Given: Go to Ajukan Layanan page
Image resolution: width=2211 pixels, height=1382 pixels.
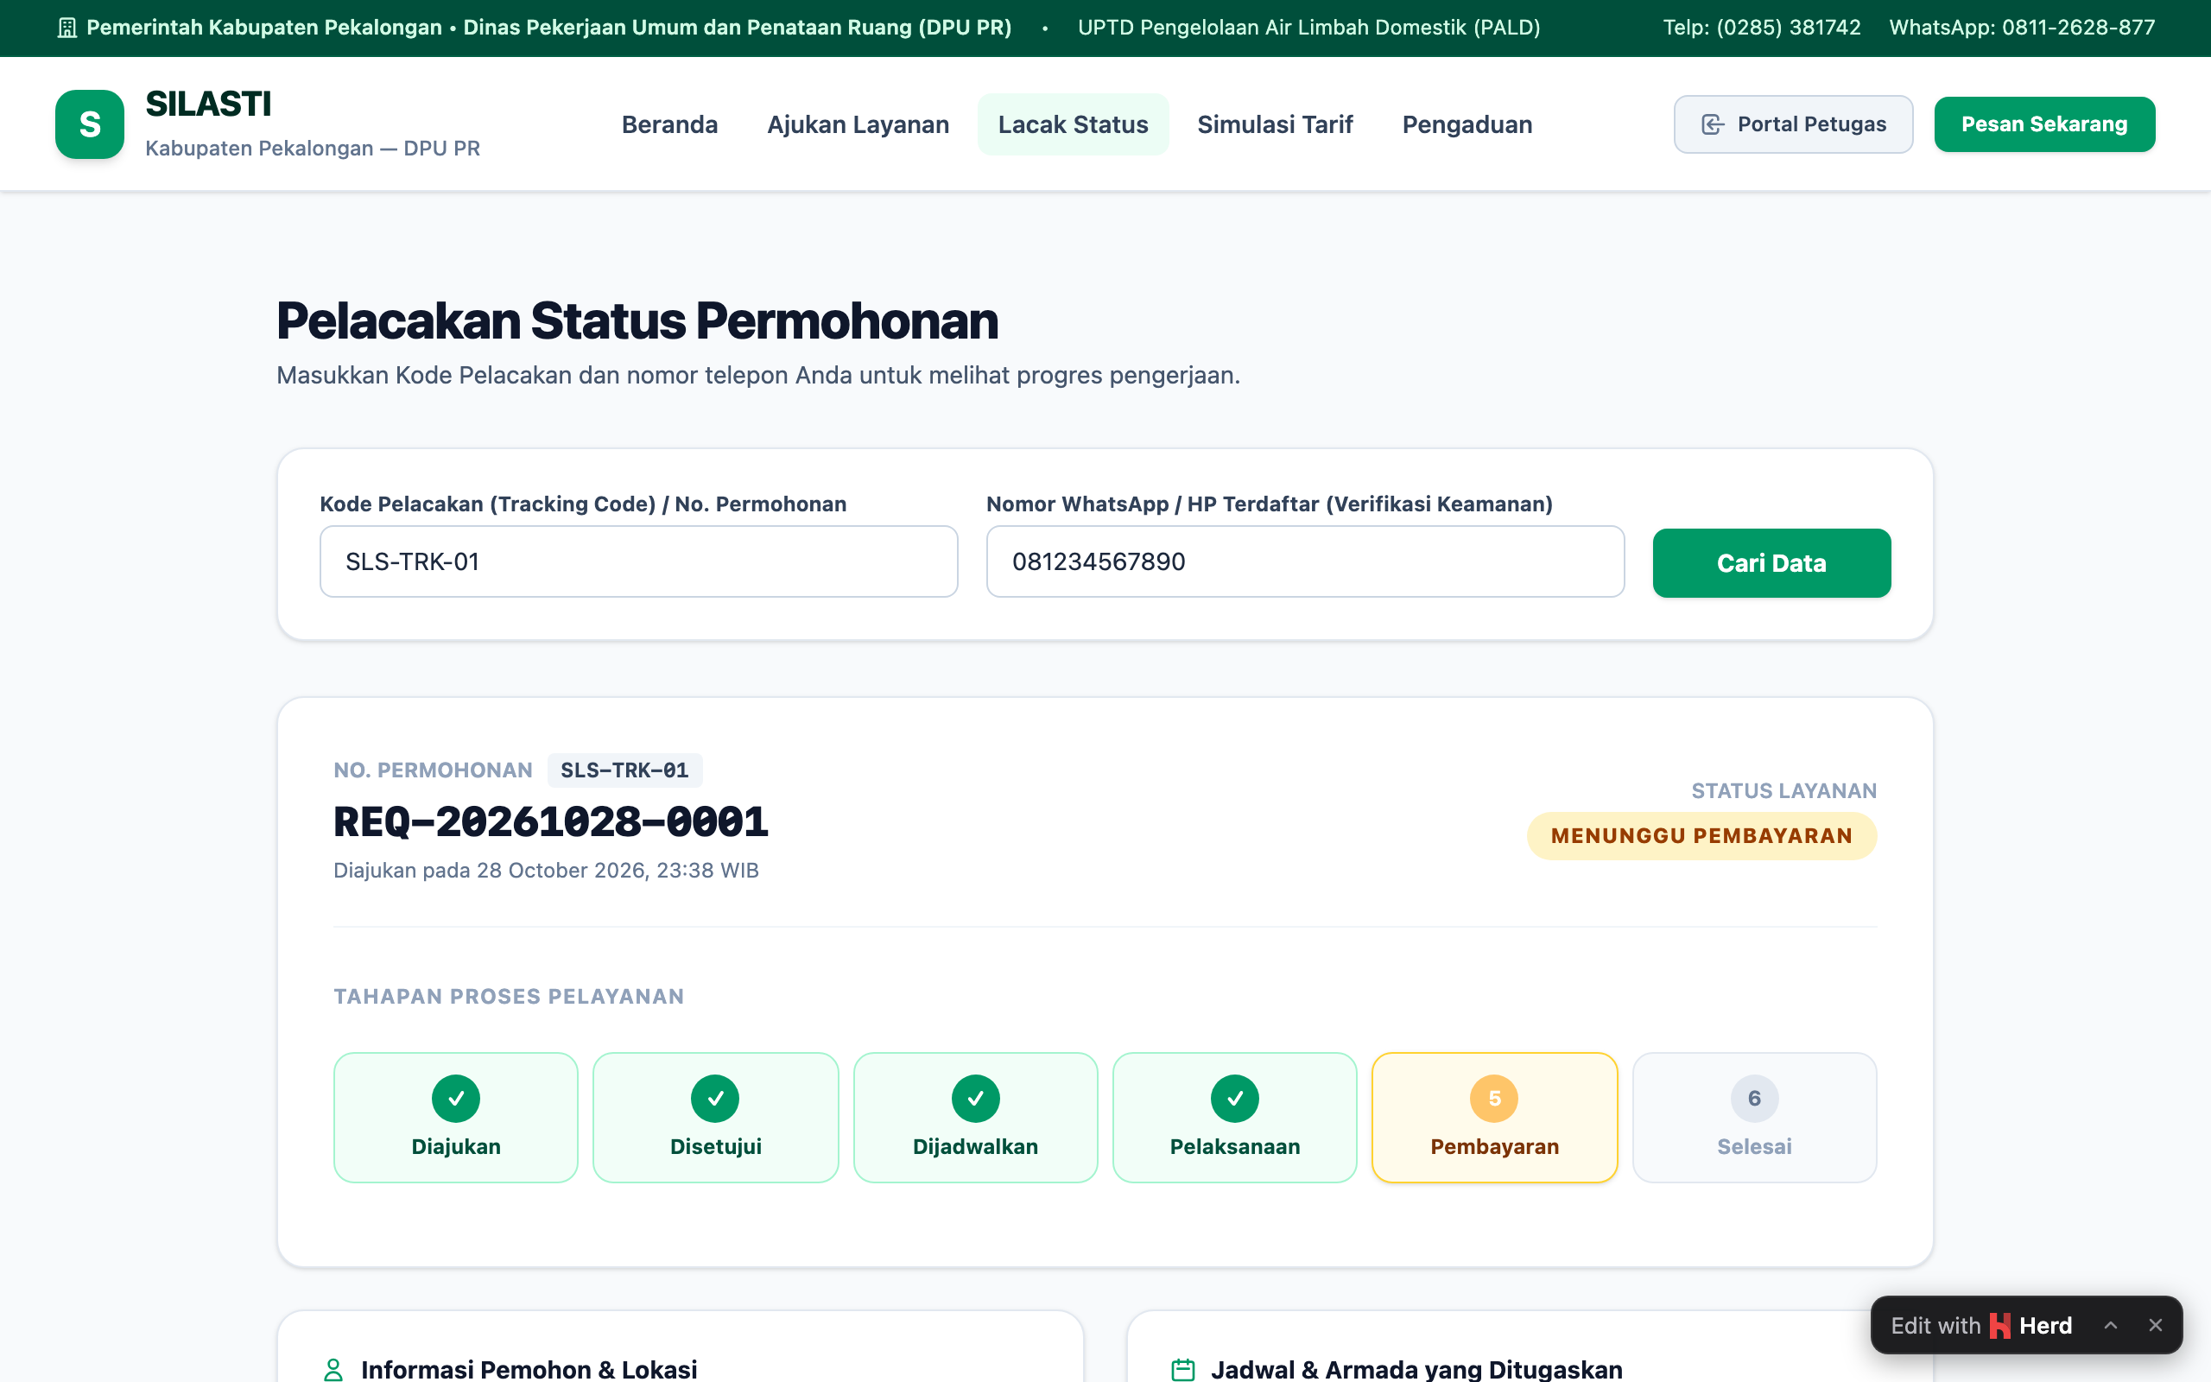Looking at the screenshot, I should coord(858,124).
